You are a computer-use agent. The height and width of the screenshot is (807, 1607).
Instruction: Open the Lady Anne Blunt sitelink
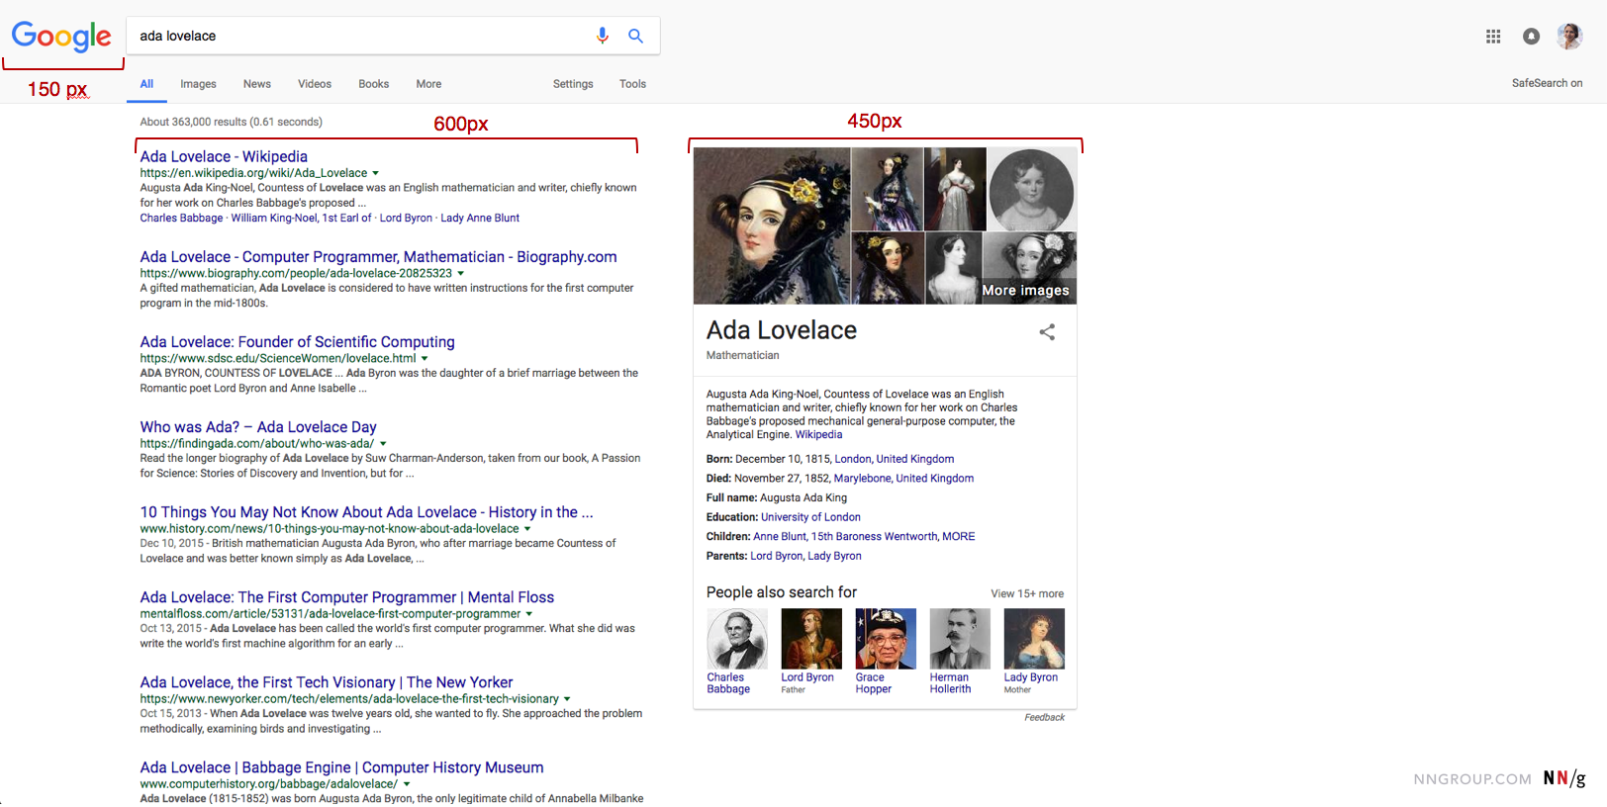coord(480,218)
